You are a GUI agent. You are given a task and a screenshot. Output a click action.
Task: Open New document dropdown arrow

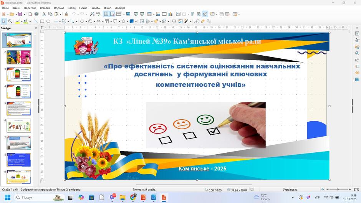click(x=8, y=14)
